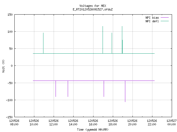177x132 pixels.
Task: Click the purple bias dip after 12:00
Action: (x=56, y=89)
